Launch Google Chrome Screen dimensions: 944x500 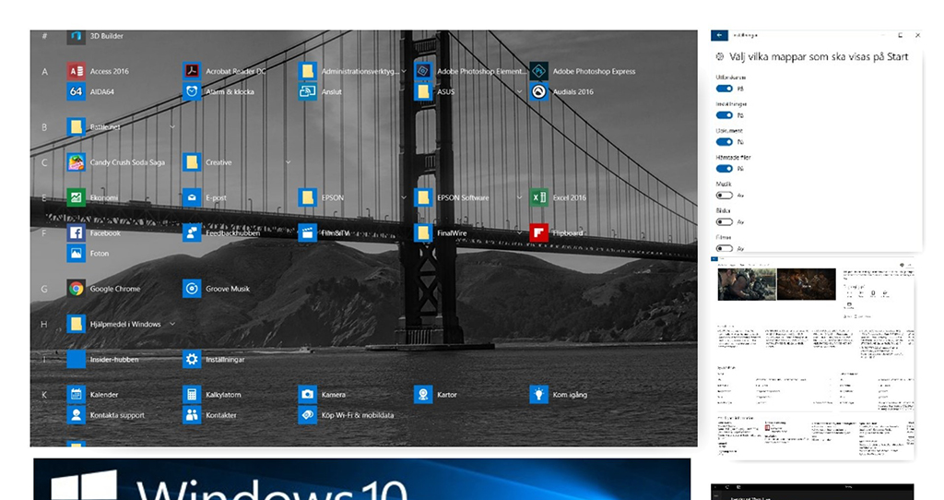coord(103,289)
